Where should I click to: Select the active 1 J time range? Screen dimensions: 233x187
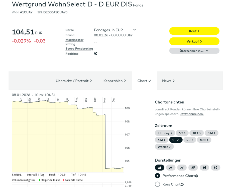click(x=176, y=140)
